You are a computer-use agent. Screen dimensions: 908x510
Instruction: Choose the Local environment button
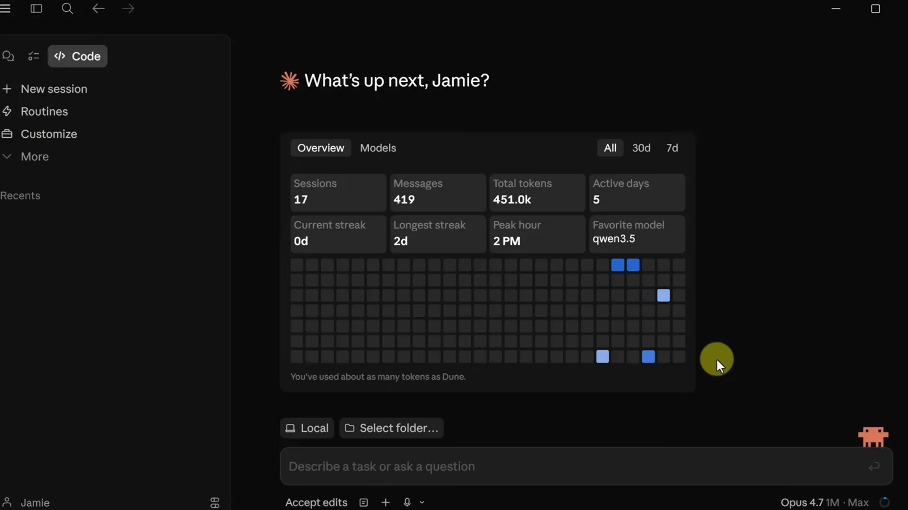pos(307,428)
